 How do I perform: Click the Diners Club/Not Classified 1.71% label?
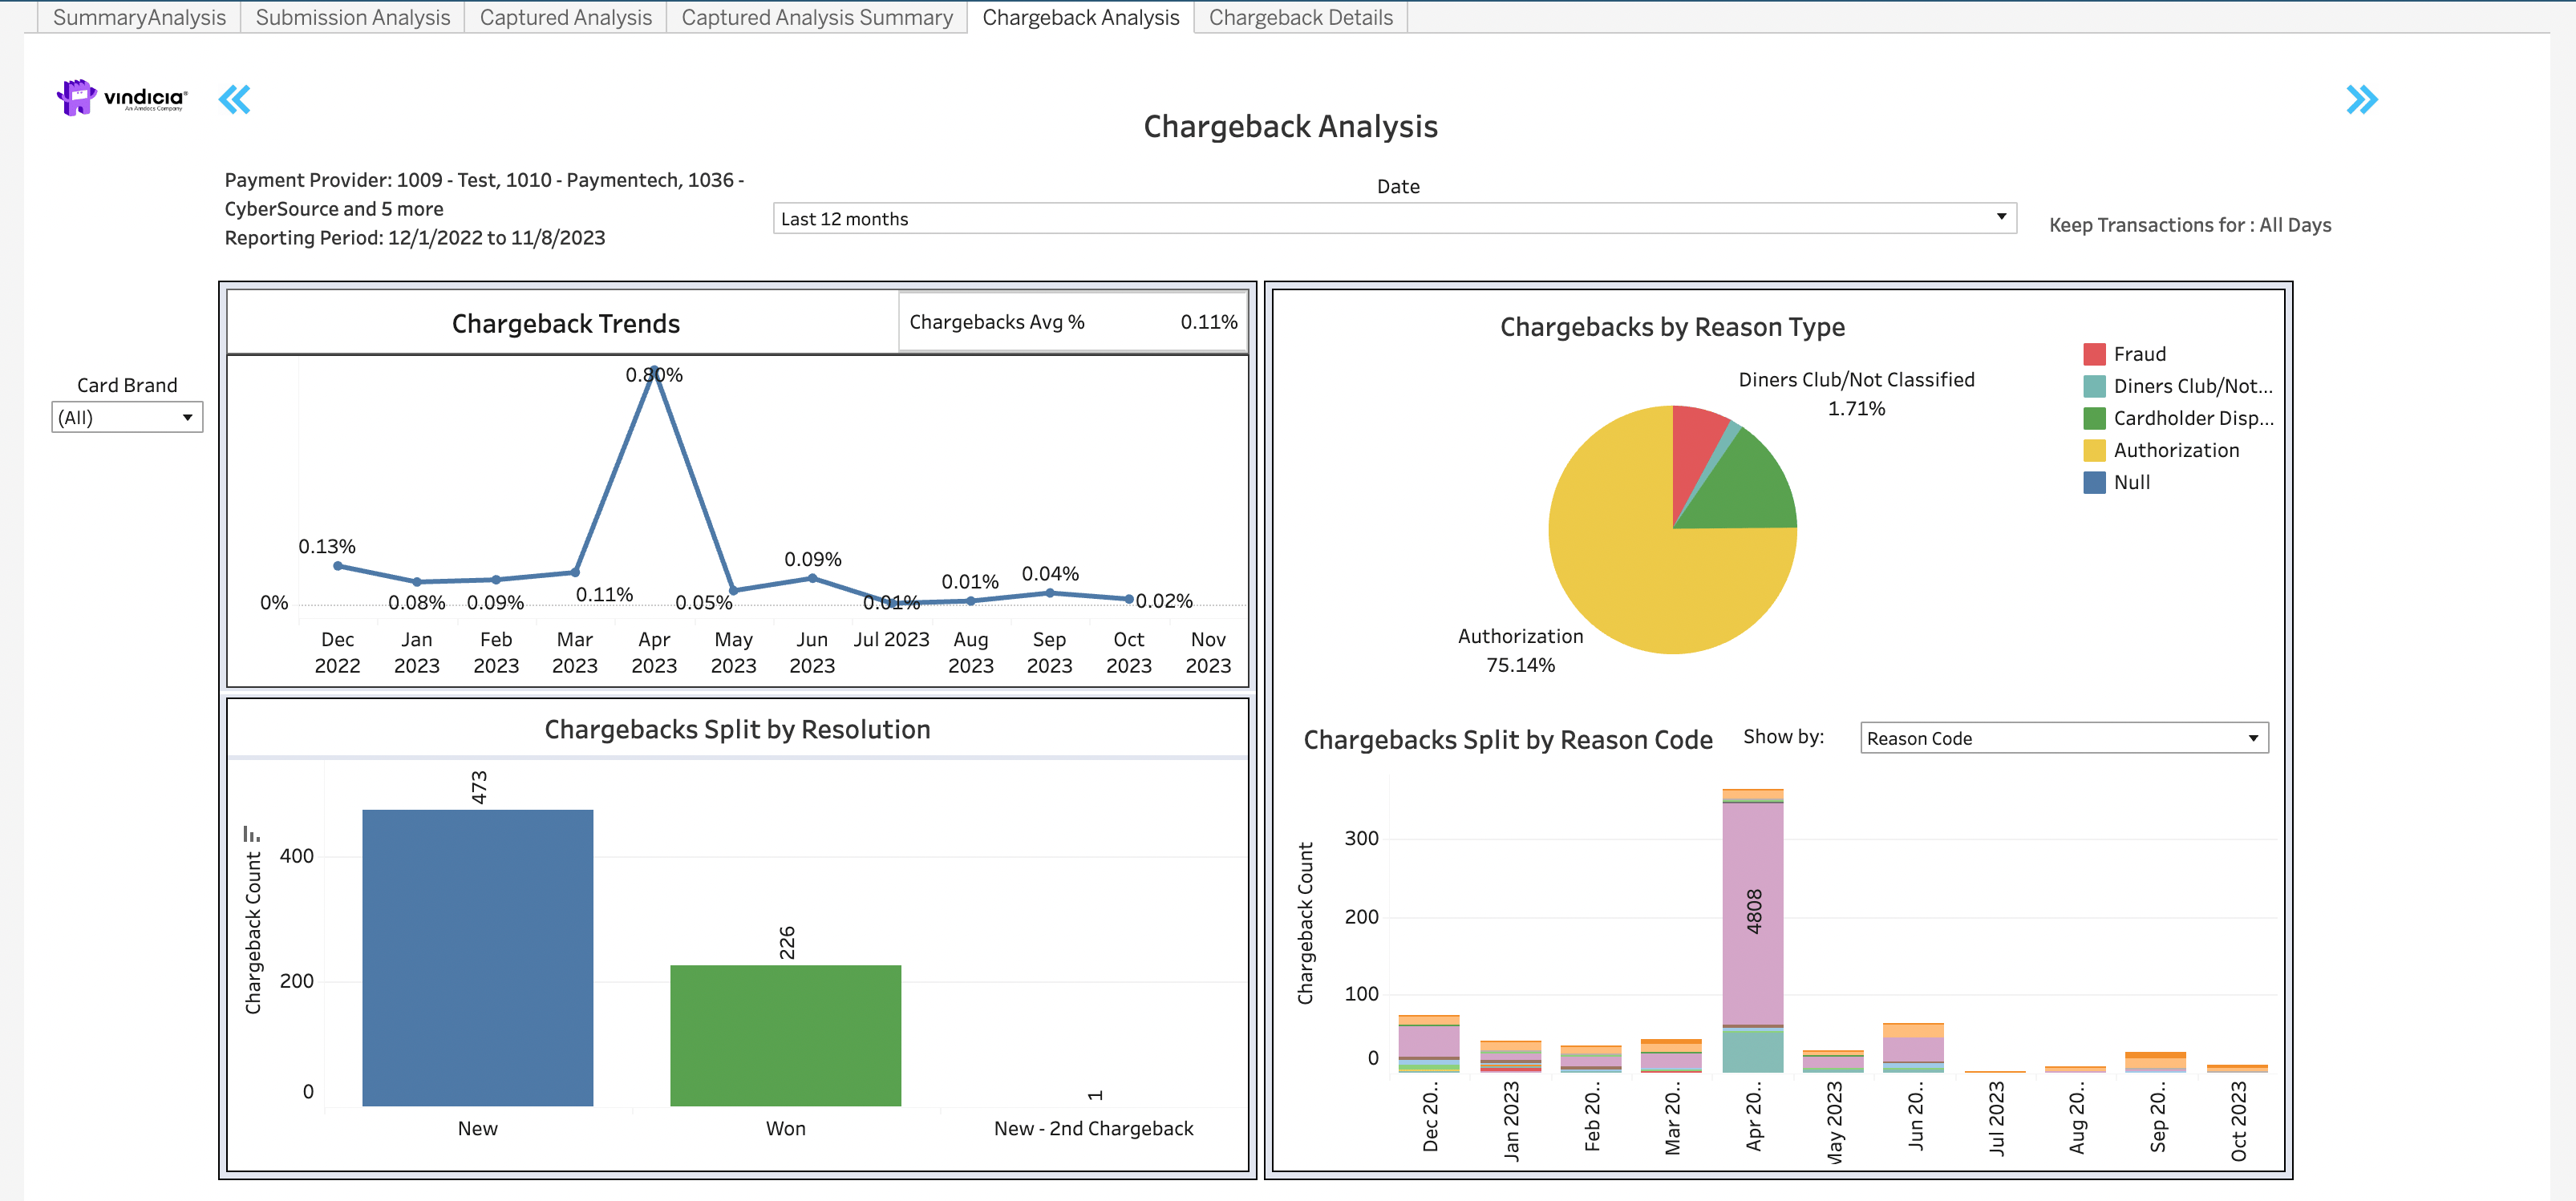pyautogui.click(x=1856, y=394)
